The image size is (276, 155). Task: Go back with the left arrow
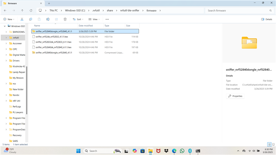[x=5, y=10]
